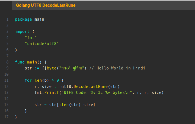Image resolution: width=195 pixels, height=124 pixels.
Task: Place cursor on the 'import' keyword
Action: 22,31
